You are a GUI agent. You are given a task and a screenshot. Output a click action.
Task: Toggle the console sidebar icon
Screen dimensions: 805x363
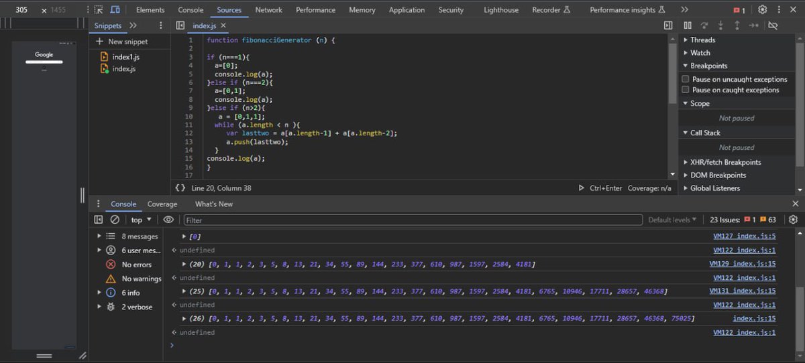[x=99, y=220]
